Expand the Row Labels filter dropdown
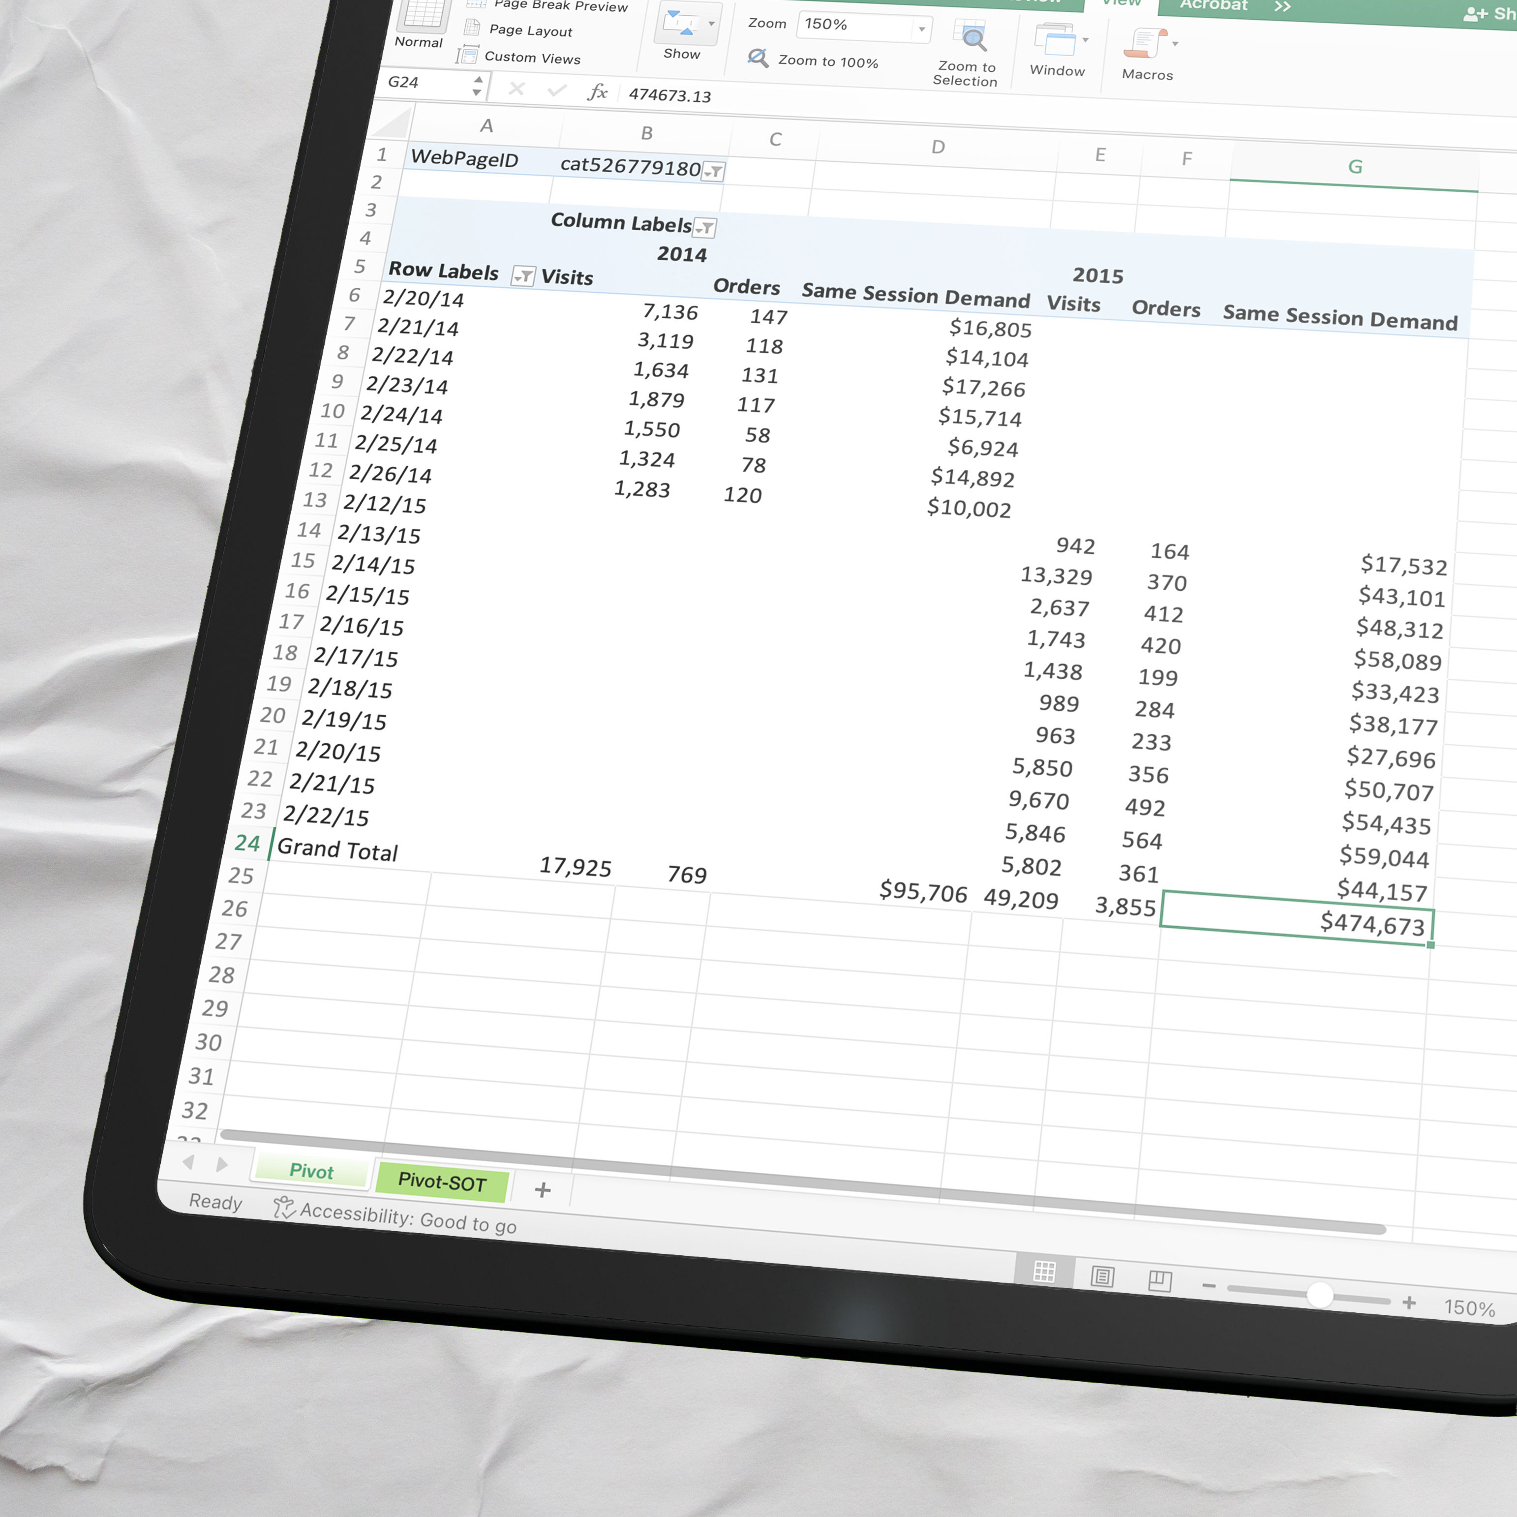This screenshot has width=1517, height=1517. point(523,275)
